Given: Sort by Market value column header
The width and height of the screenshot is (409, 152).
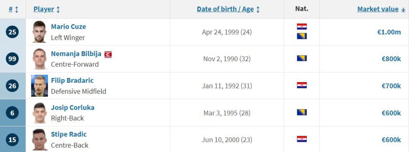Looking at the screenshot, I should 381,10.
